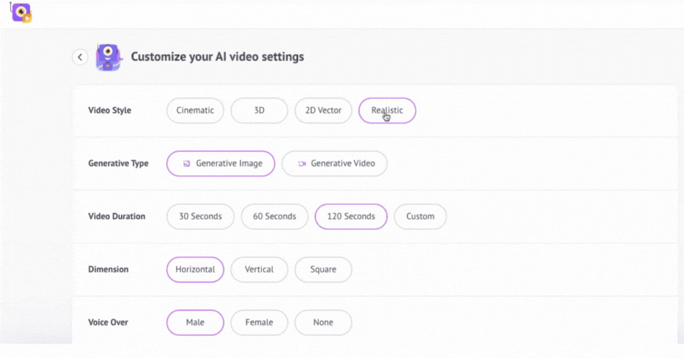Click the back arrow button
Screen dimensions: 684x358
click(80, 57)
